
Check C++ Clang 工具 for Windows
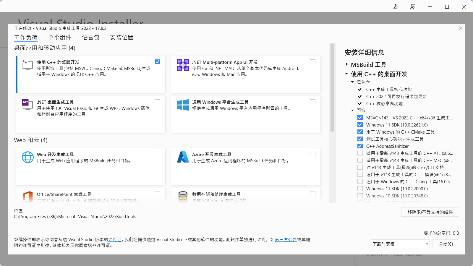360,181
